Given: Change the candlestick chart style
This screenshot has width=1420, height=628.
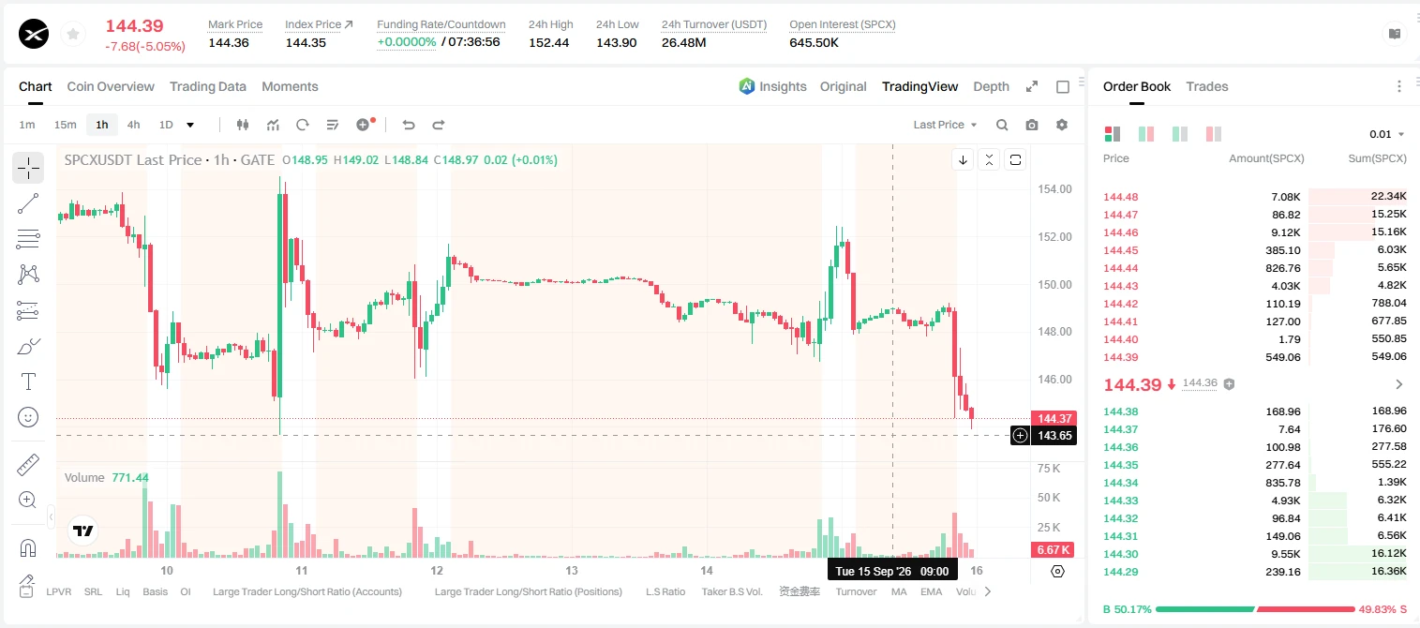Looking at the screenshot, I should [244, 125].
